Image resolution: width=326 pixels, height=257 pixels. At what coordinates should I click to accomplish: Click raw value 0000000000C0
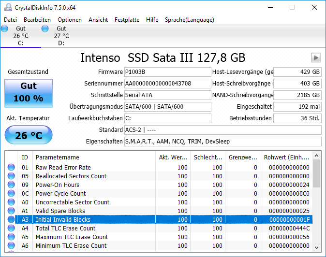[x=289, y=194]
